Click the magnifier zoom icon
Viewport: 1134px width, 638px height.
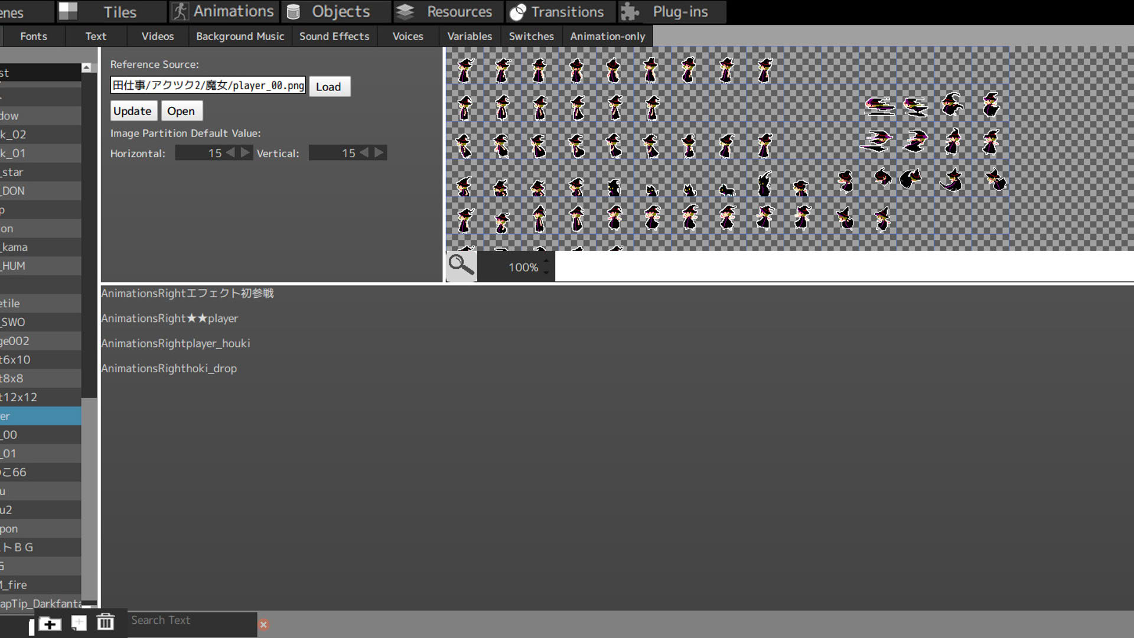461,266
